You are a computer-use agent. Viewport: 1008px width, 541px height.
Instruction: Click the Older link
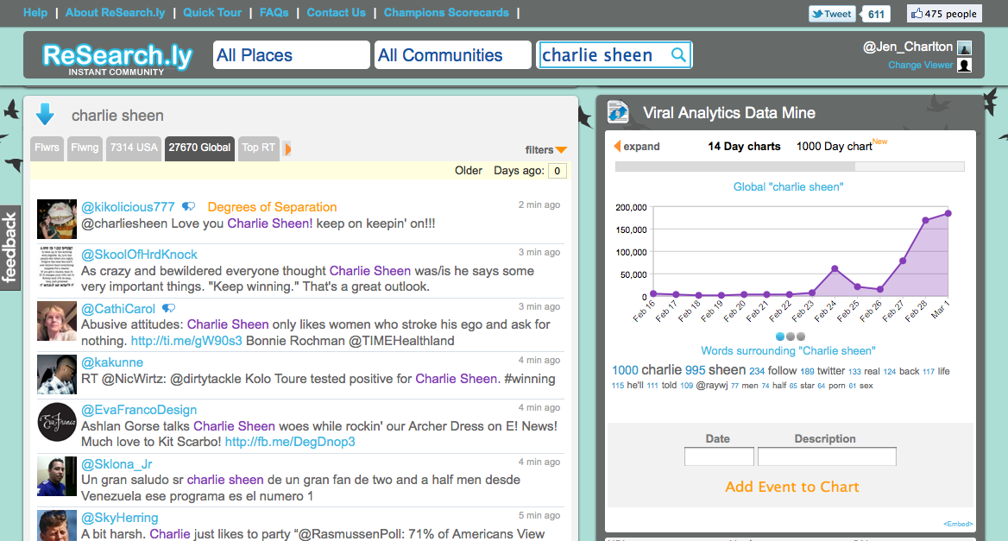click(x=468, y=170)
